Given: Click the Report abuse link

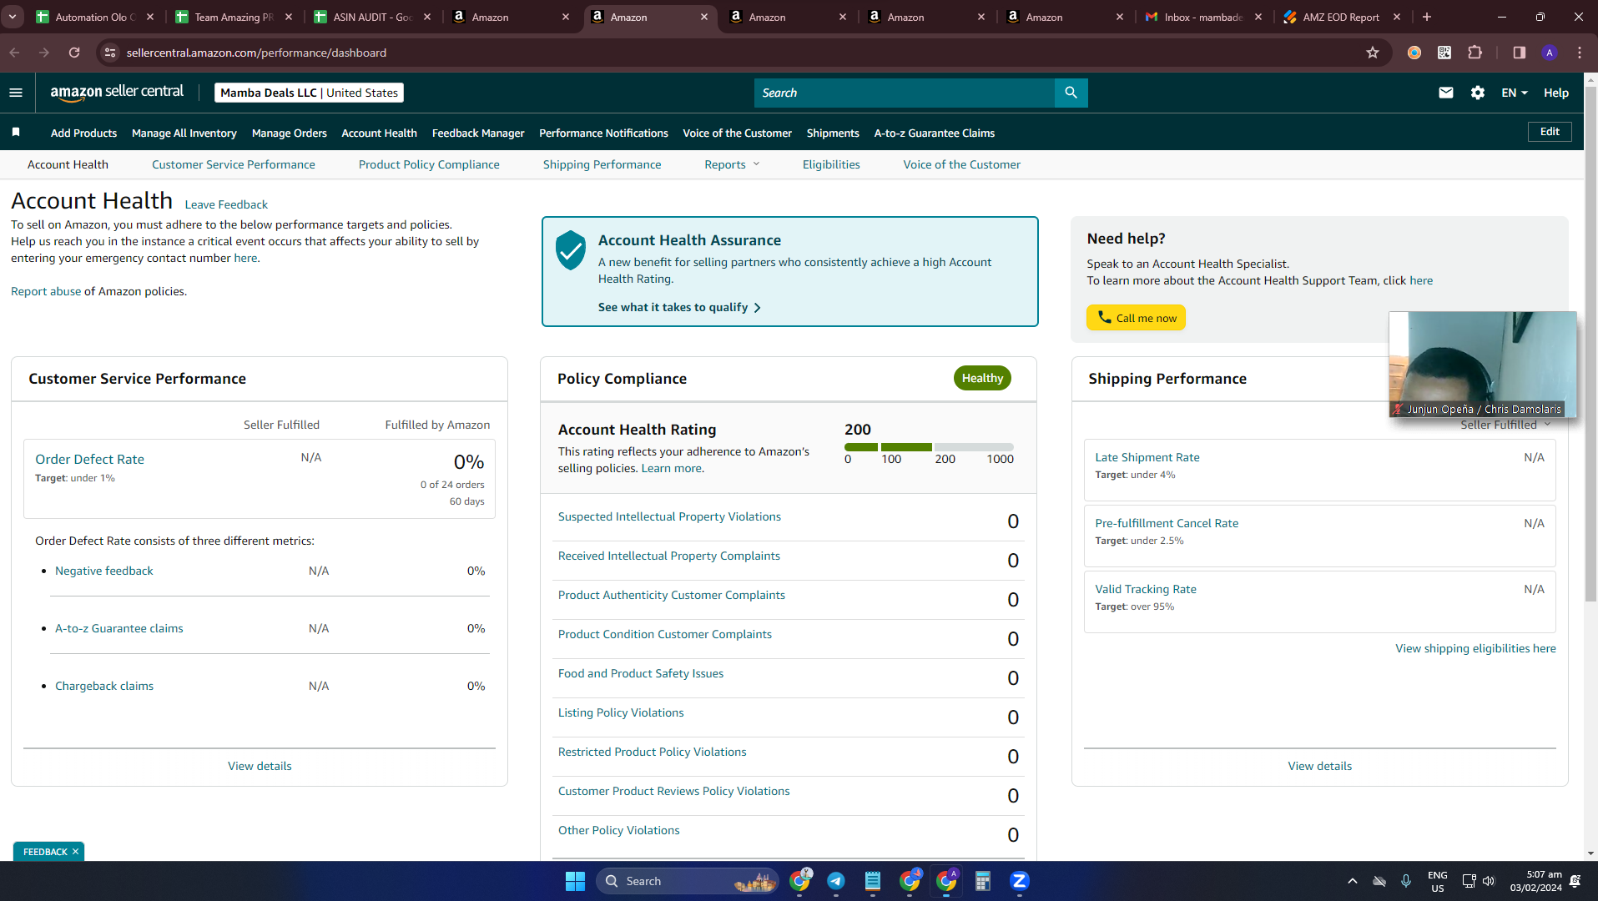Looking at the screenshot, I should [x=46, y=291].
